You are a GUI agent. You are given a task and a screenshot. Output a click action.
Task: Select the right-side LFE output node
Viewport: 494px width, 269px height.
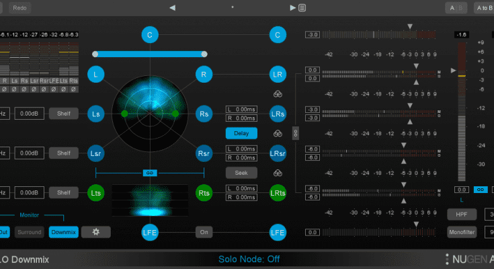coord(278,233)
